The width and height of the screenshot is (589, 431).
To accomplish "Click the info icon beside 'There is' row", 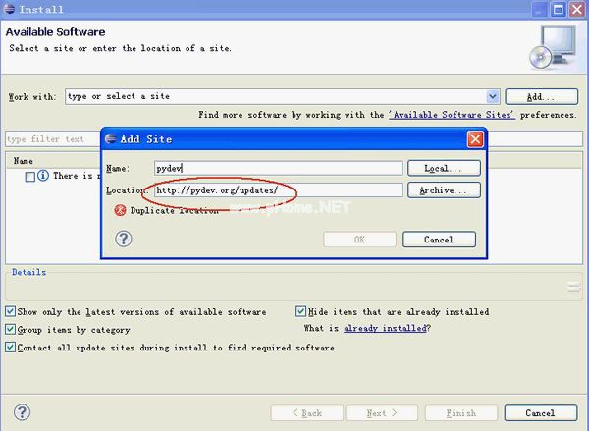I will (43, 175).
